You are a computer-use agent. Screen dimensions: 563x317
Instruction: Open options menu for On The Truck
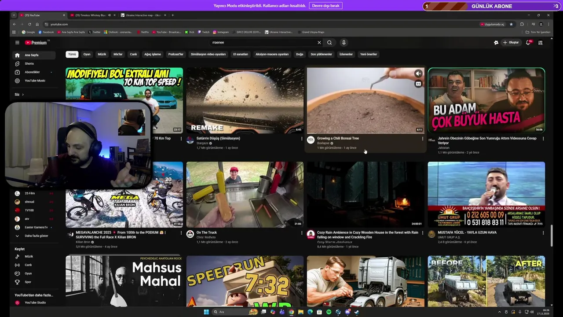[x=302, y=233]
